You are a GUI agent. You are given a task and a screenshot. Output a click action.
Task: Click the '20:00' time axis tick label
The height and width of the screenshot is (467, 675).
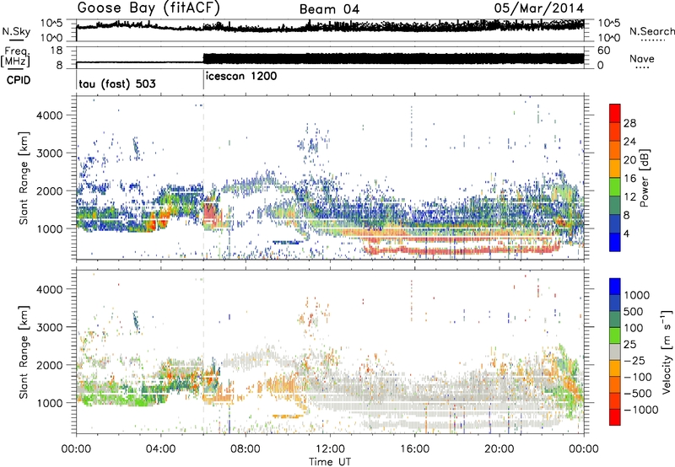pyautogui.click(x=499, y=449)
